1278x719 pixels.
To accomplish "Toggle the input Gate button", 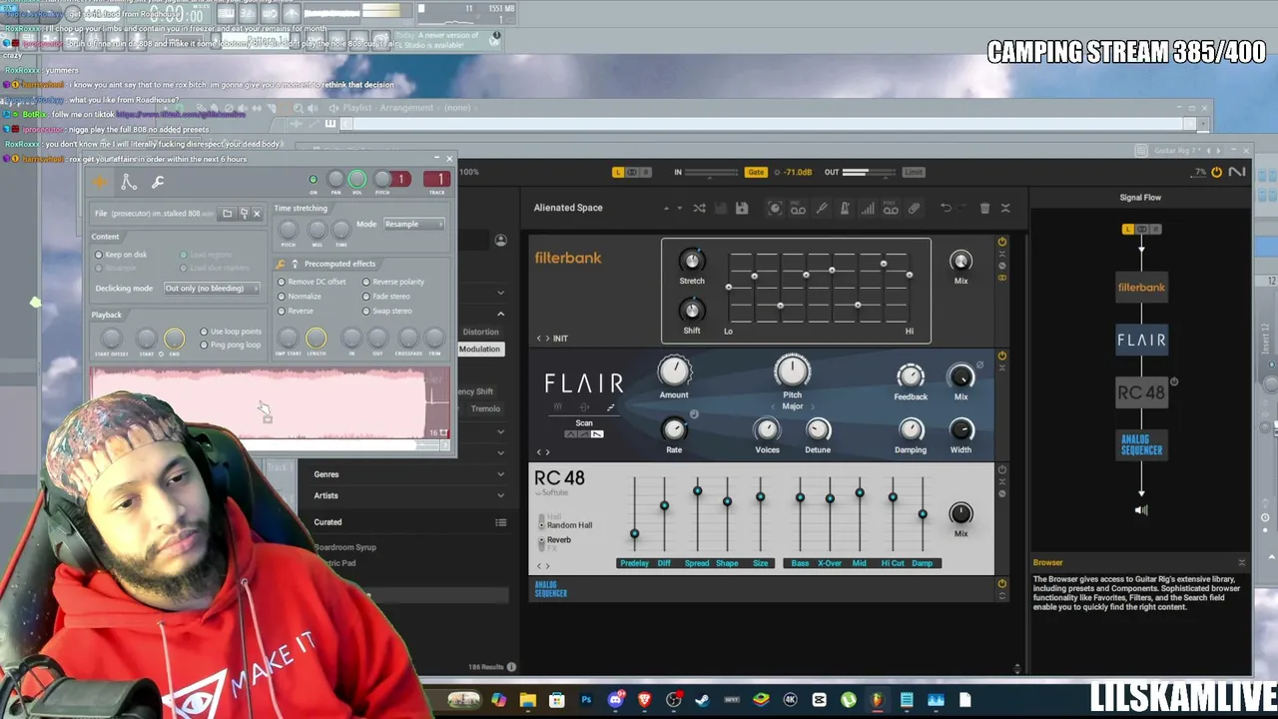I will pos(756,172).
